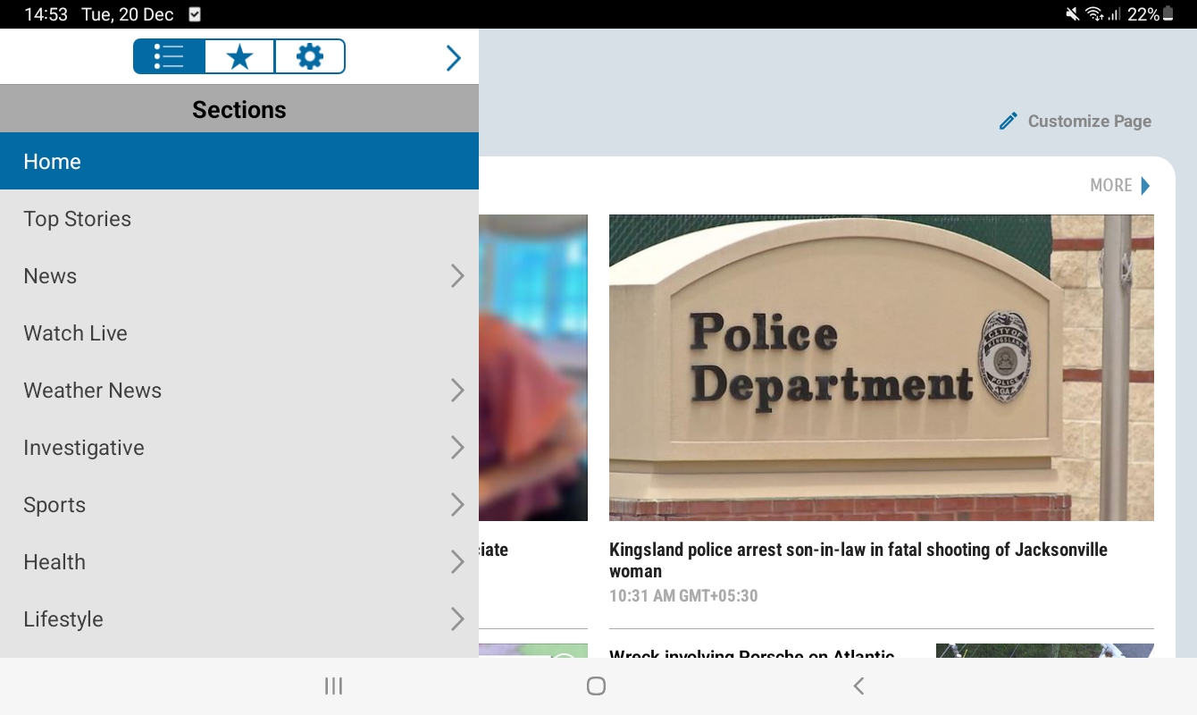This screenshot has height=715, width=1197.
Task: Tap the Sections header label
Action: 239,109
